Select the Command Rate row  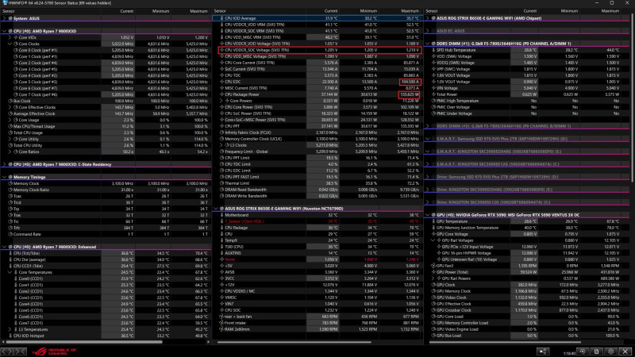[x=106, y=234]
